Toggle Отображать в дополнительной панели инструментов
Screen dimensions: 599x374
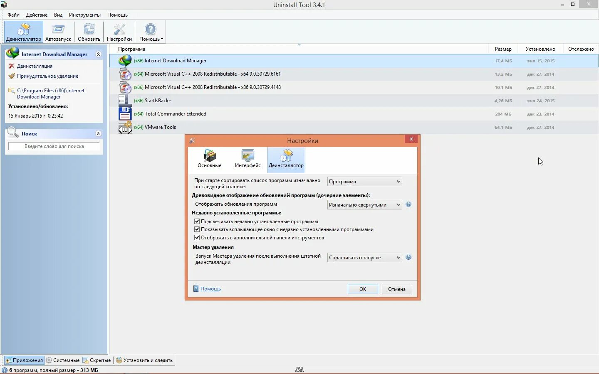(197, 238)
